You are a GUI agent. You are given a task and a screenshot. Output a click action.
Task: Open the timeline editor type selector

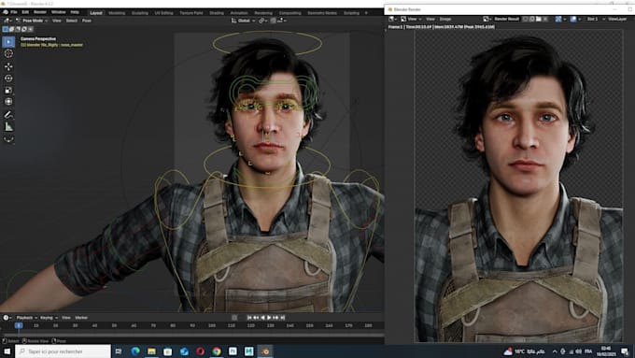(x=7, y=318)
